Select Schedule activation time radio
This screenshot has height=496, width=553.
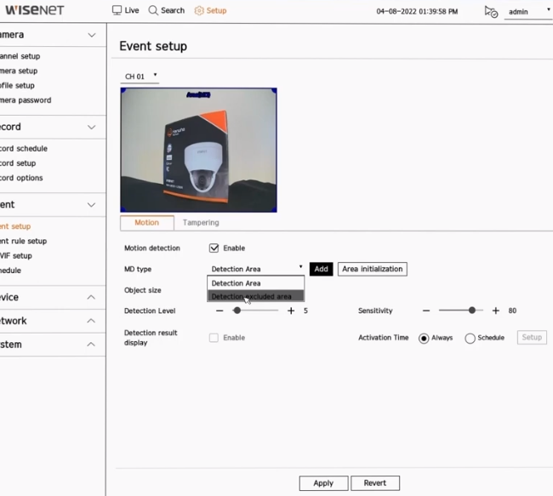coord(470,339)
